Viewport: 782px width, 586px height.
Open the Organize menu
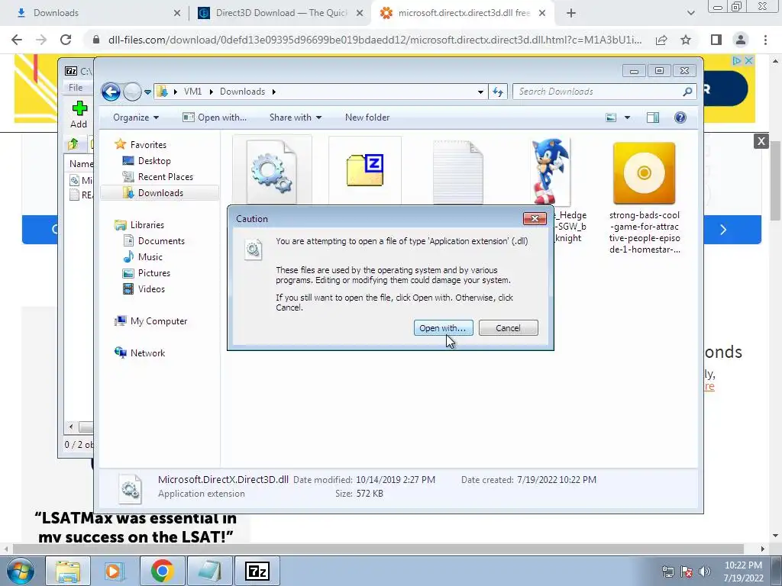(x=136, y=118)
